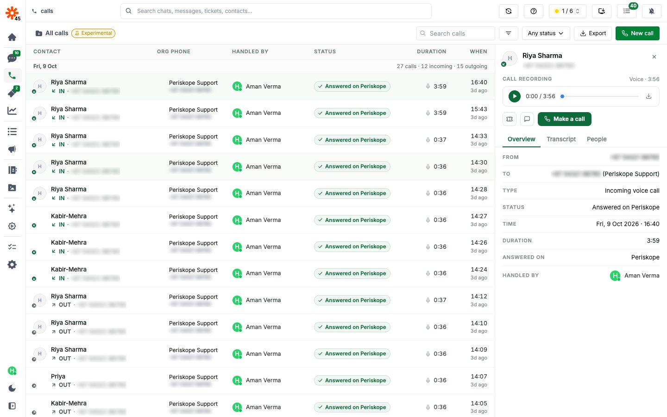Open the checklist tasks icon in sidebar
Image resolution: width=667 pixels, height=417 pixels.
tap(13, 247)
